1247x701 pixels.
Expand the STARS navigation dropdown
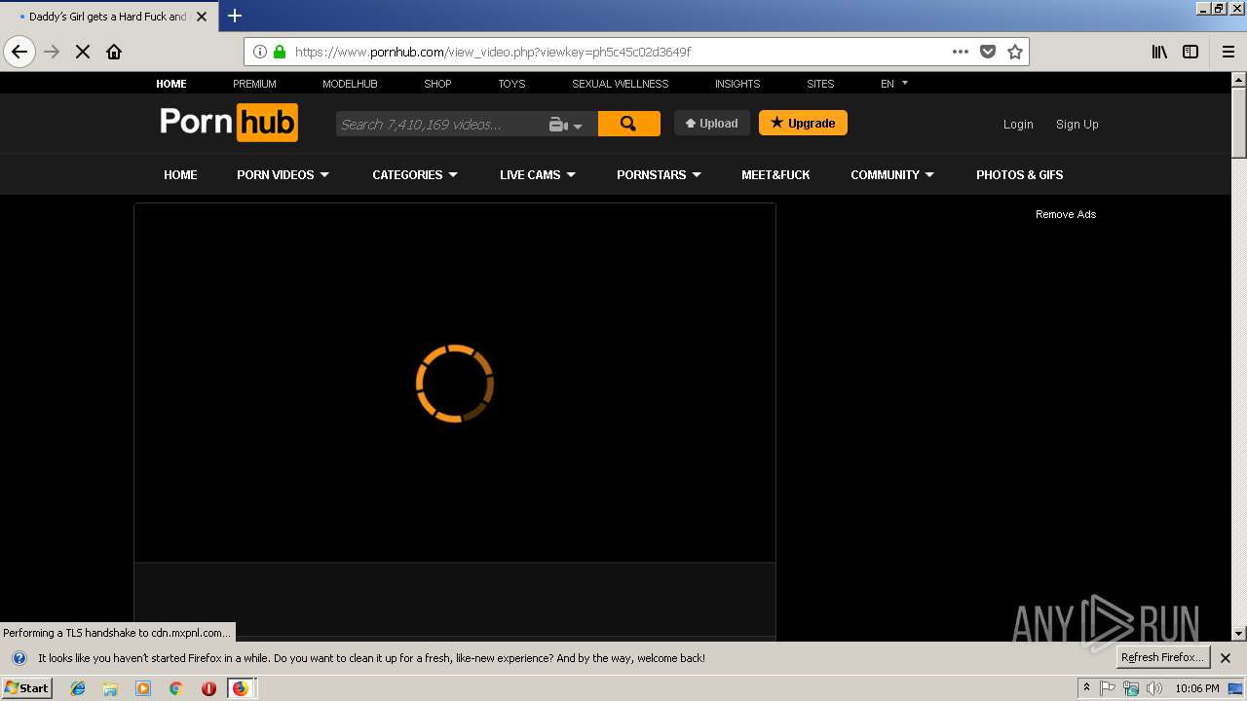tap(659, 174)
